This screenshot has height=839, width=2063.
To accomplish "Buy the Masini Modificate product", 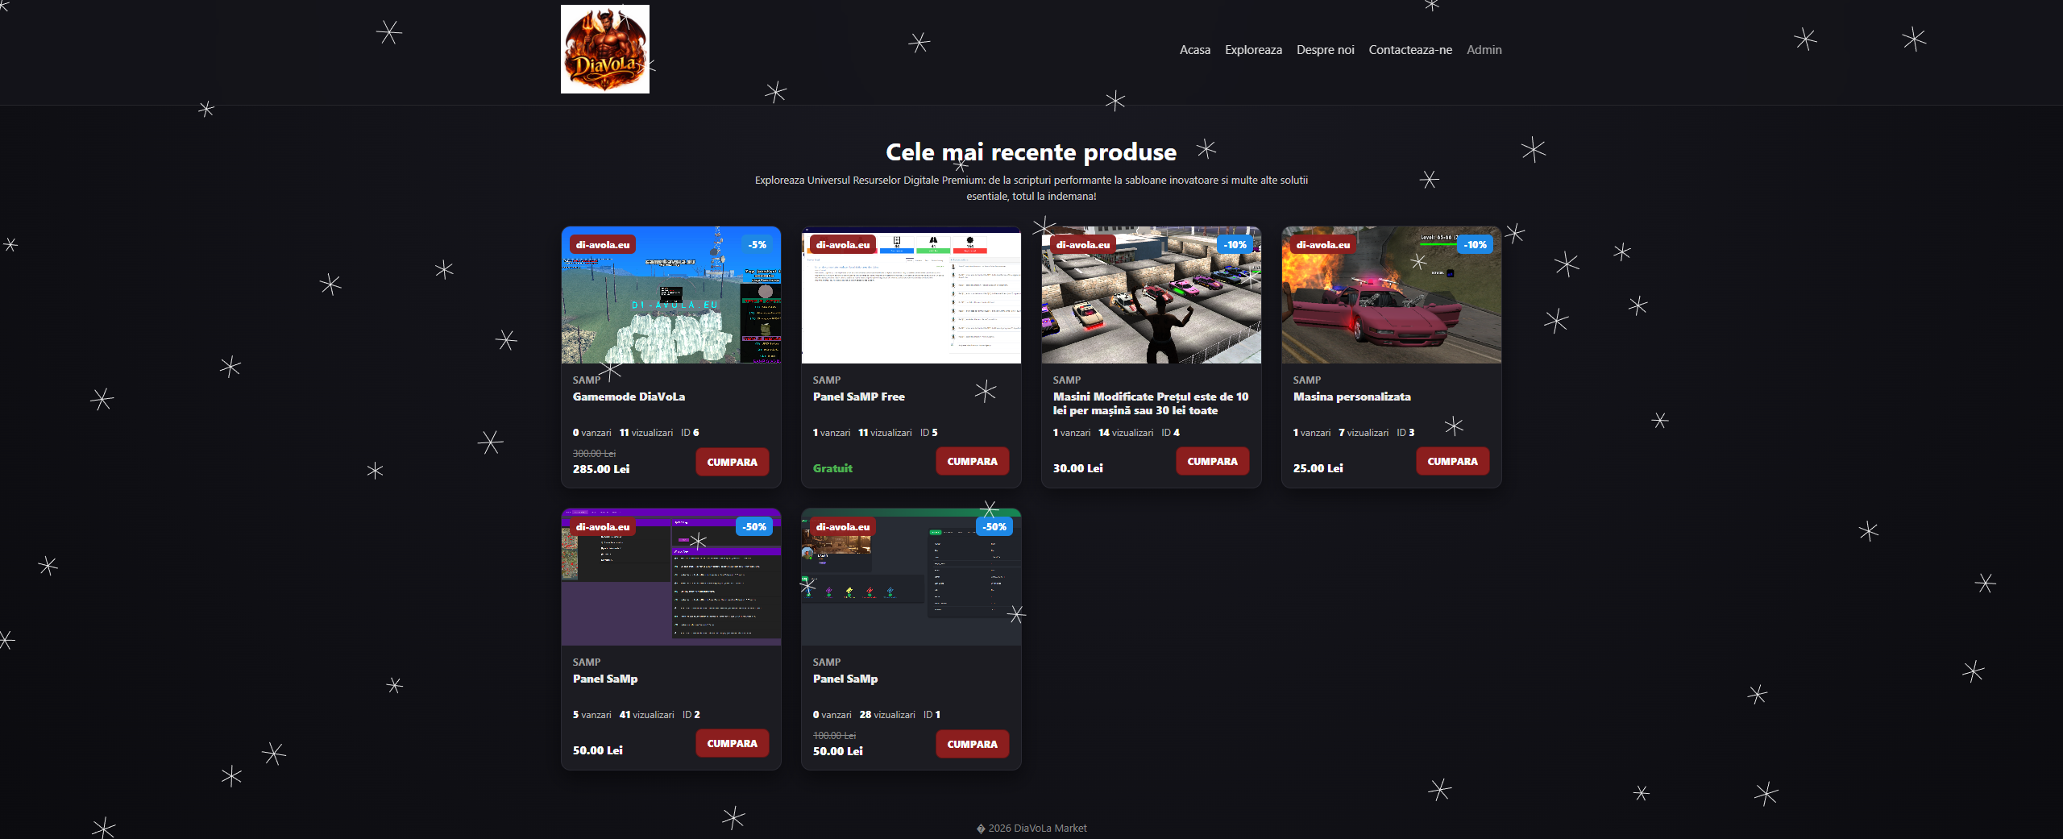I will tap(1212, 462).
